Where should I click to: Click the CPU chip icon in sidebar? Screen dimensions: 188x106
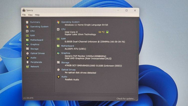(x=27, y=31)
